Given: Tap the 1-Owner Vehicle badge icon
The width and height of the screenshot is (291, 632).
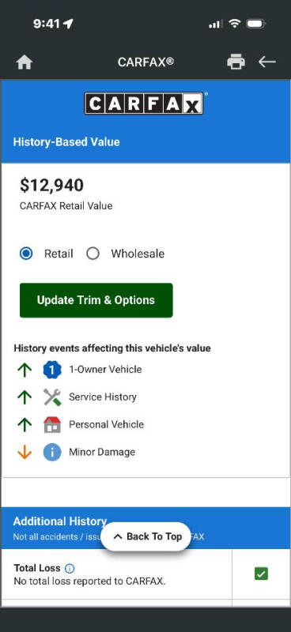Looking at the screenshot, I should coord(52,370).
